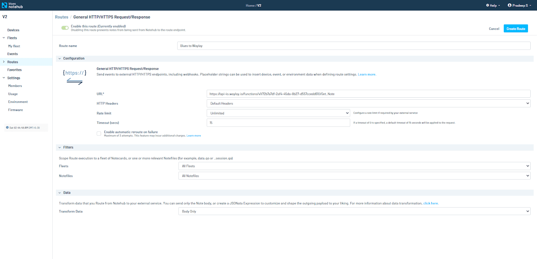Screen dimensions: 537x259
Task: Toggle the Enable this route switch
Action: coord(65,28)
